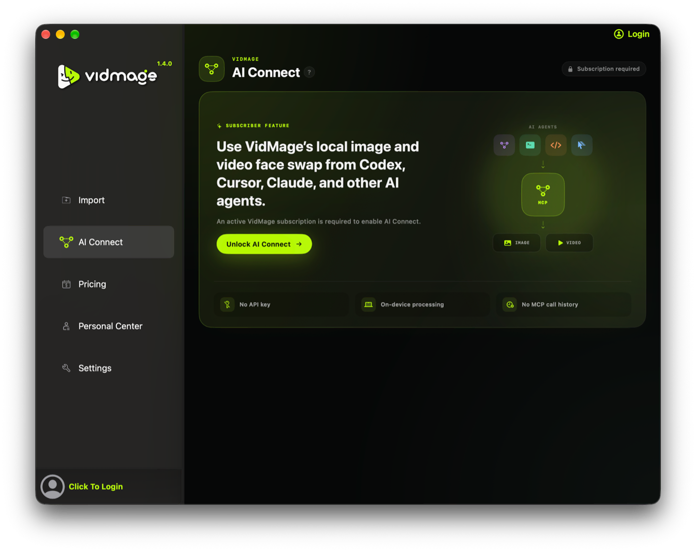Click the orange code brackets agent icon
This screenshot has height=553, width=696.
pos(556,145)
